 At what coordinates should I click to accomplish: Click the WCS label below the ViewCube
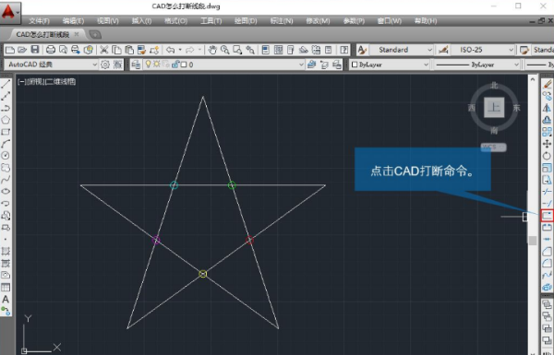pyautogui.click(x=494, y=147)
